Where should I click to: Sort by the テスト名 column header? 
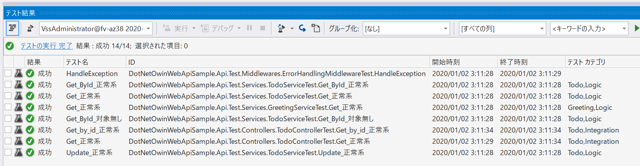[x=77, y=62]
